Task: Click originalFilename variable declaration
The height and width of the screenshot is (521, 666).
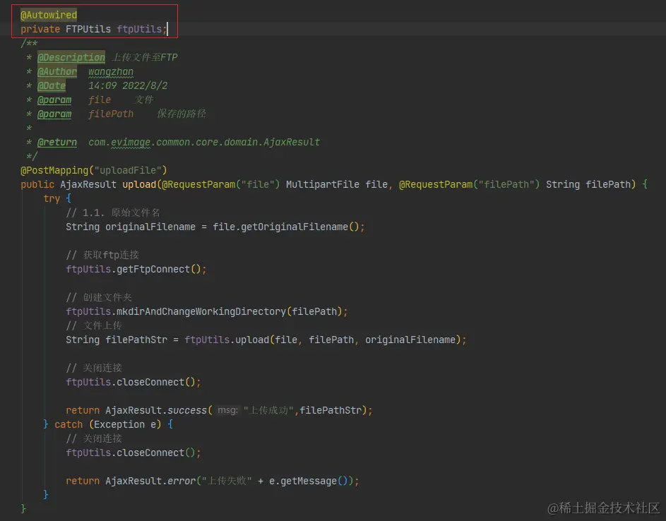Action: pyautogui.click(x=150, y=227)
